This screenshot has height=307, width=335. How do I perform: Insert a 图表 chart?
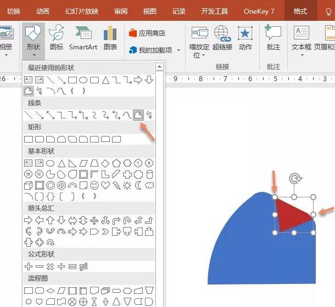[x=110, y=38]
